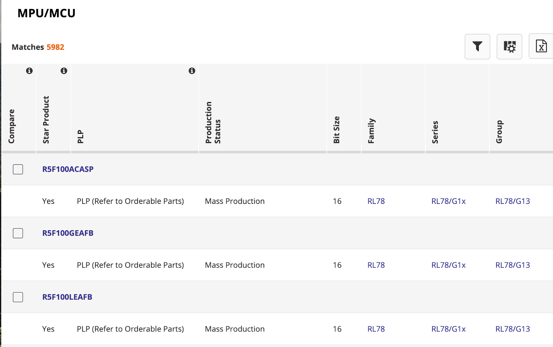Viewport: 553px width, 347px height.
Task: Click bit size 16 in R5F100ACASP row
Action: pos(337,201)
